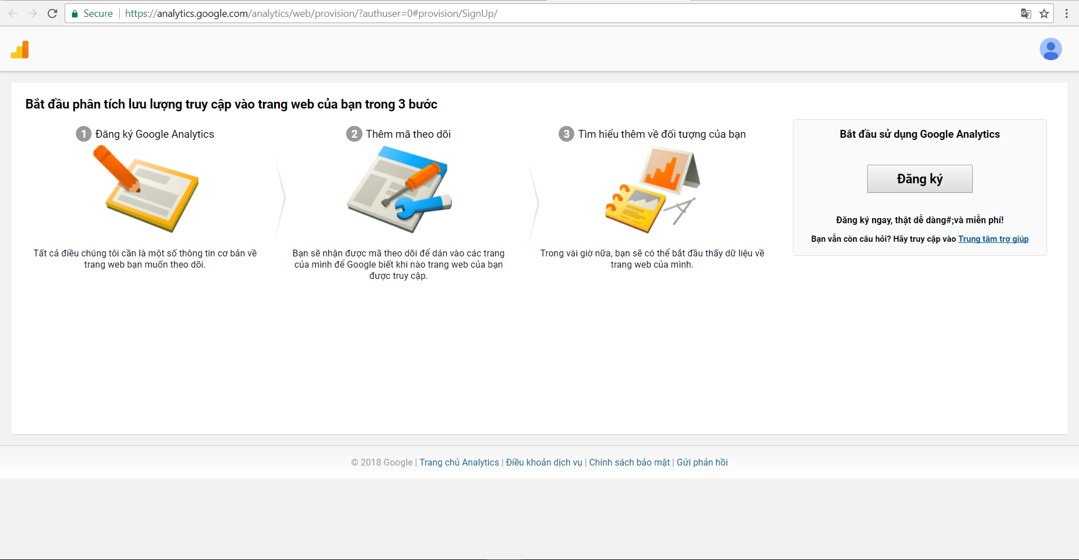
Task: Click the browser back arrow
Action: point(13,13)
